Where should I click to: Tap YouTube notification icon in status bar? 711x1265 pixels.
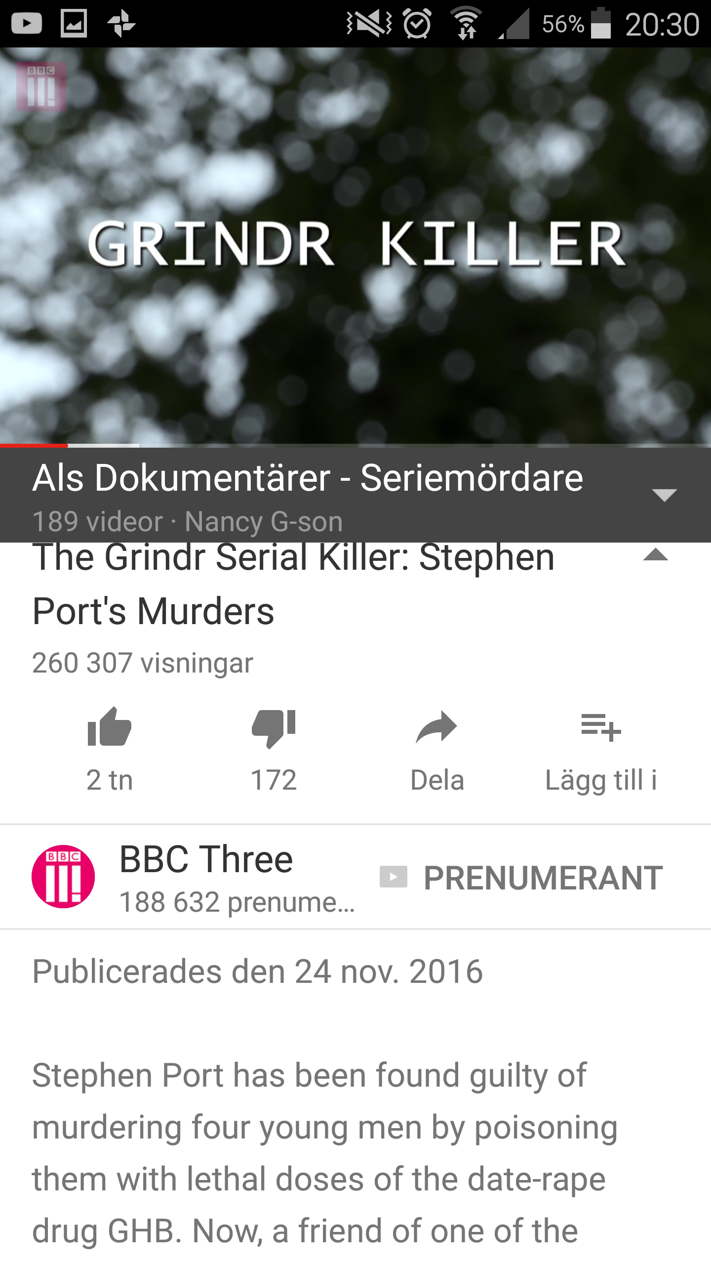point(26,23)
